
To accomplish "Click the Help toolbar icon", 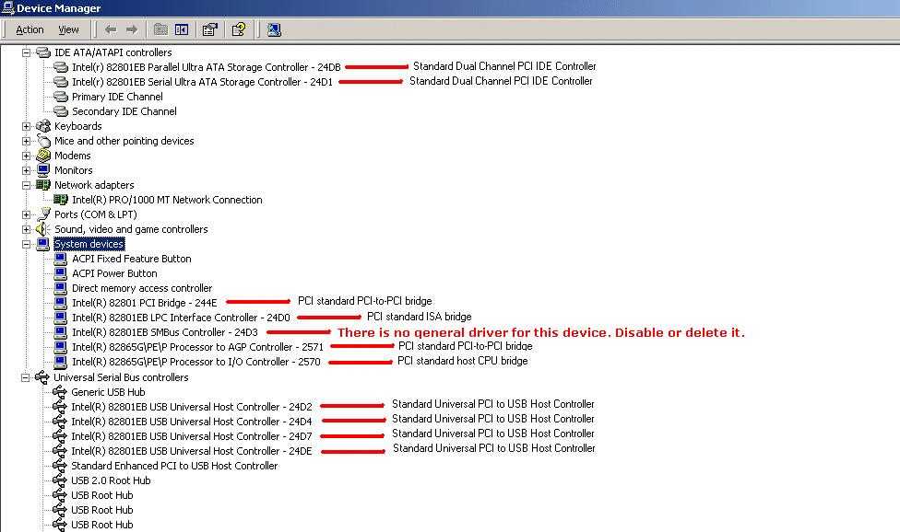I will (x=238, y=29).
